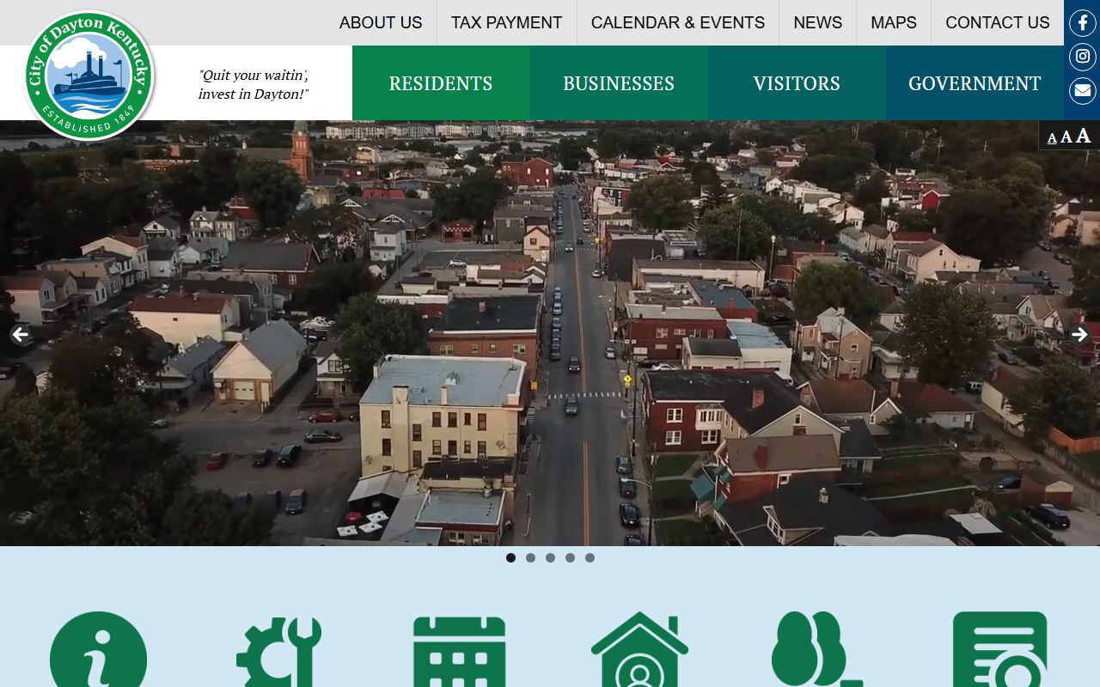Select the first slideshow dot

(x=510, y=557)
